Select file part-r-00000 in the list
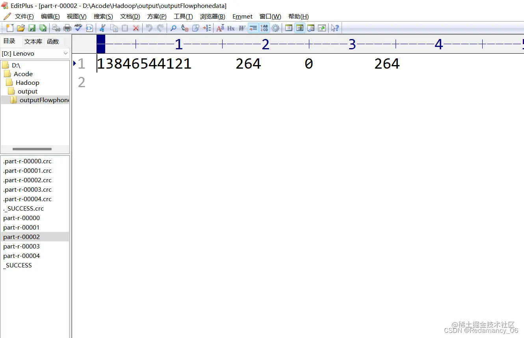524x338 pixels. coord(21,218)
